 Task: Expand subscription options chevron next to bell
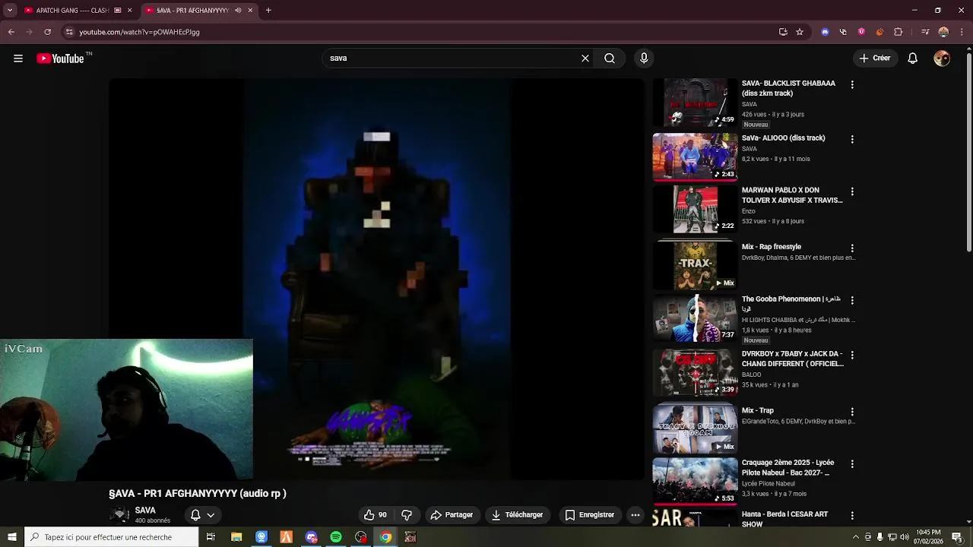coord(211,515)
